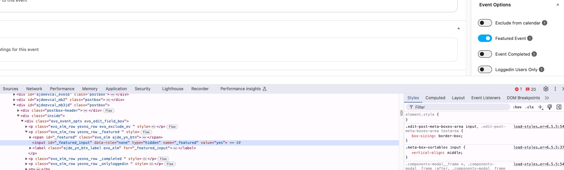
Task: Turn off Featured Event switch
Action: [x=485, y=38]
